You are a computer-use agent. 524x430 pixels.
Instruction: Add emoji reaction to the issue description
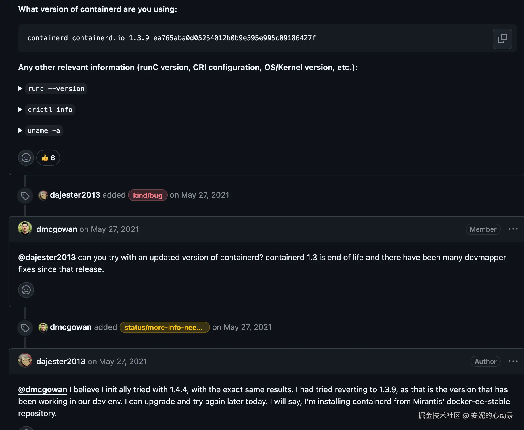click(26, 158)
